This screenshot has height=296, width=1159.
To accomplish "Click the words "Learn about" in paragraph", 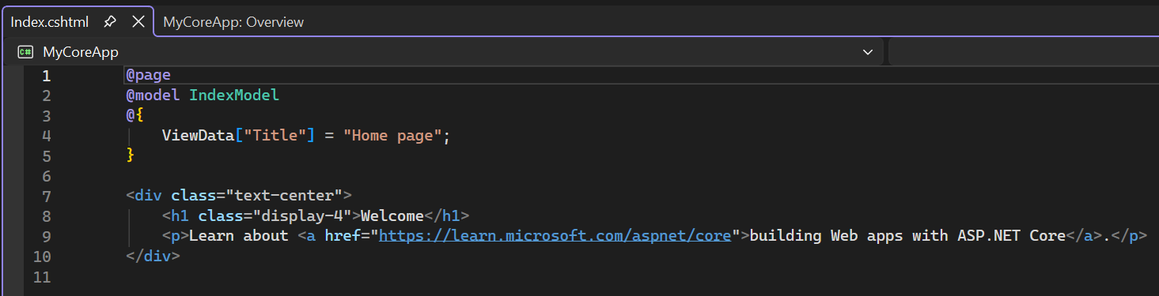I will coord(239,235).
